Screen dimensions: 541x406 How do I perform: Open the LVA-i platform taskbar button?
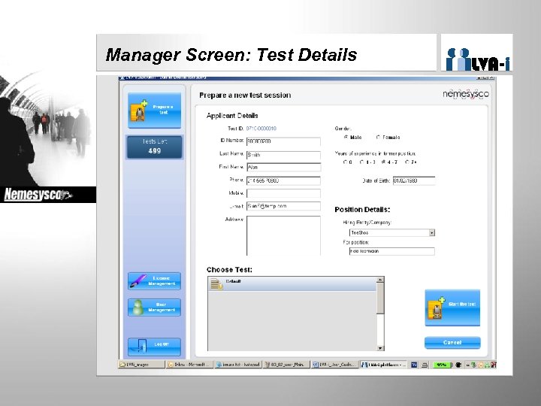(x=384, y=365)
